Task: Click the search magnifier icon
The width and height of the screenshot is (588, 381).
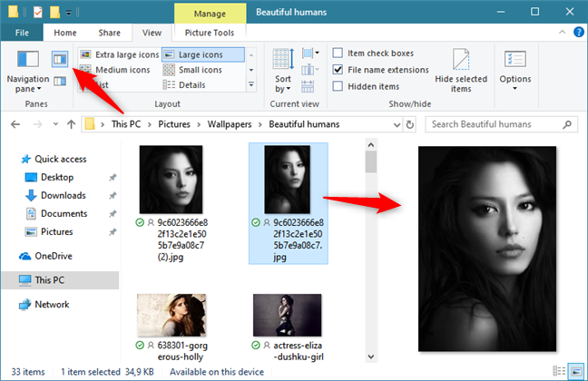Action: (567, 124)
